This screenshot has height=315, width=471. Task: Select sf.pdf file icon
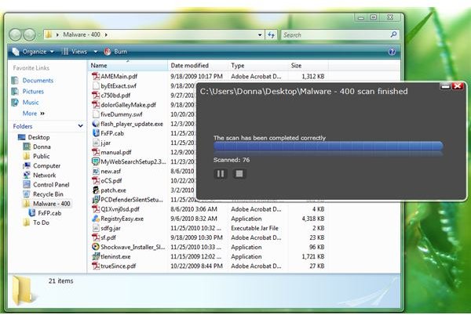(96, 237)
